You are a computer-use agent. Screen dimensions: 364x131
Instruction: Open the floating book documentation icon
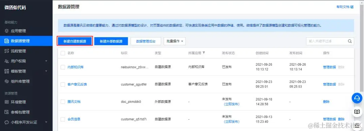pyautogui.click(x=357, y=112)
